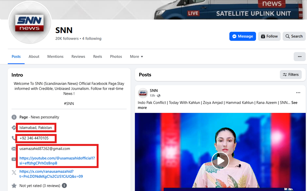Click the News personality category text
Viewport: 307px width, 191px height.
click(x=45, y=117)
